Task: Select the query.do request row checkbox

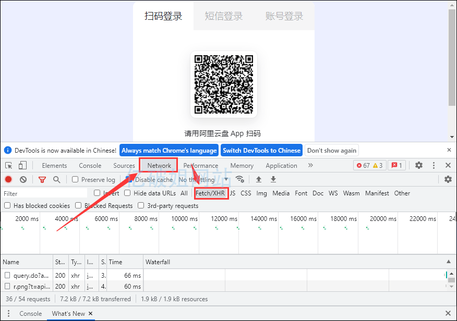Action: [x=8, y=275]
